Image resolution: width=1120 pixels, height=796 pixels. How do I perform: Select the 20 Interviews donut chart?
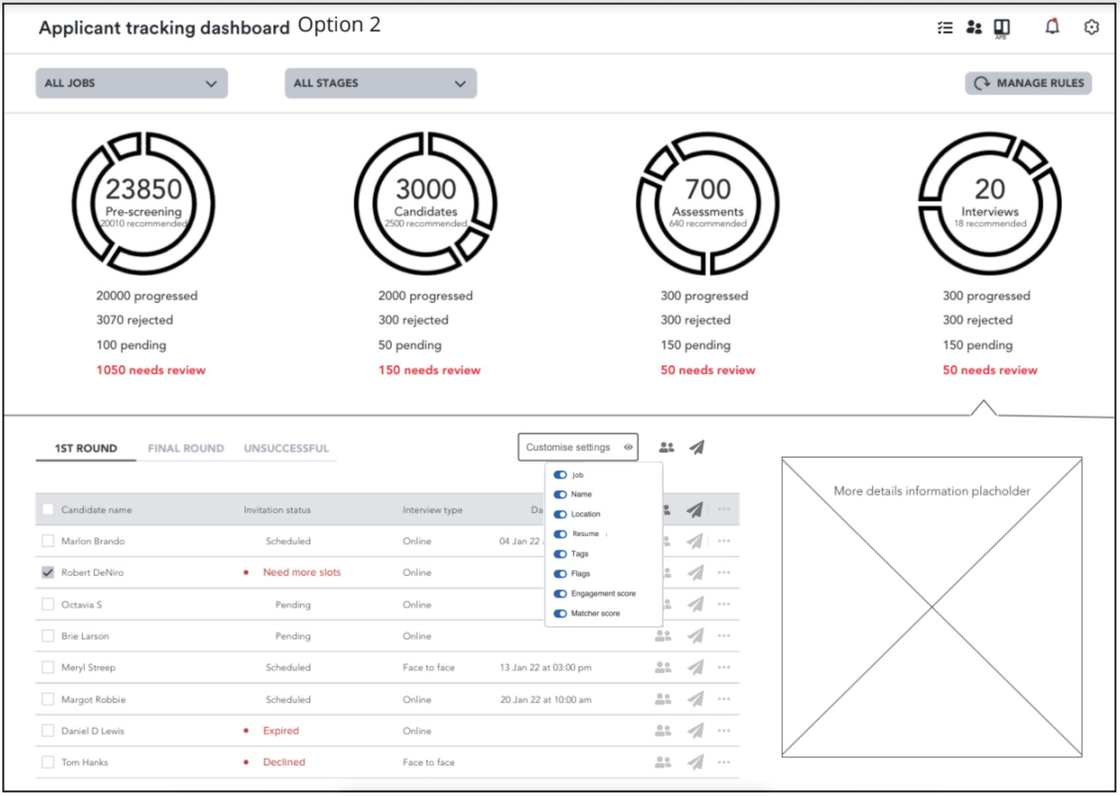pyautogui.click(x=990, y=203)
